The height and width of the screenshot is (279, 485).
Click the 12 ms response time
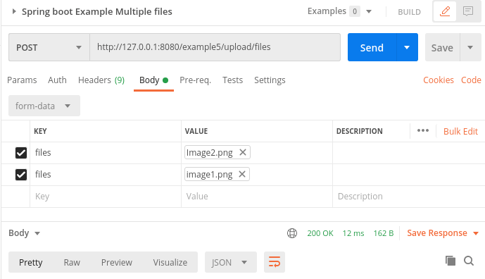tap(353, 233)
